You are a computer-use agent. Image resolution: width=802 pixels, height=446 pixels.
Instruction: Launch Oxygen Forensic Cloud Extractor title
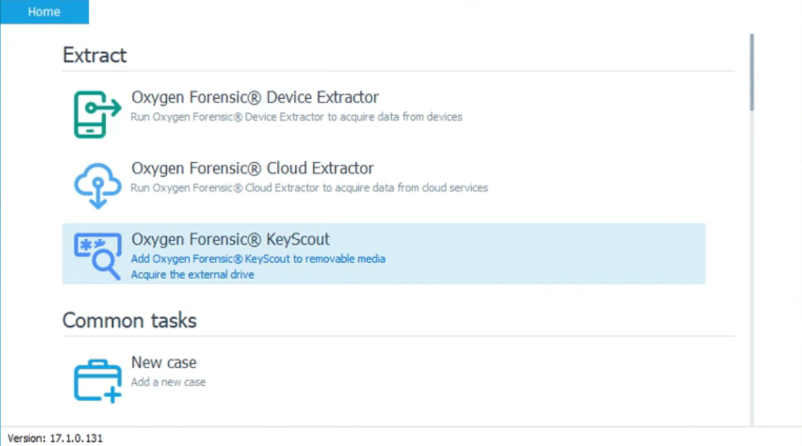tap(252, 168)
